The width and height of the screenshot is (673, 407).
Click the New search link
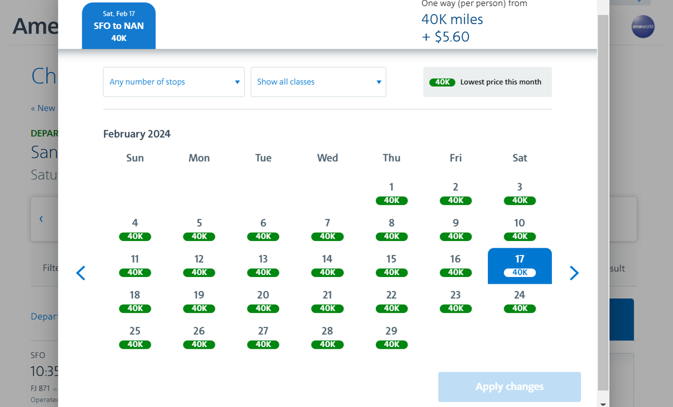click(x=43, y=108)
